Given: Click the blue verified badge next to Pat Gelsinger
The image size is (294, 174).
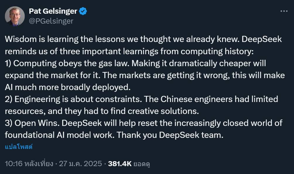Looking at the screenshot, I should click(x=83, y=10).
